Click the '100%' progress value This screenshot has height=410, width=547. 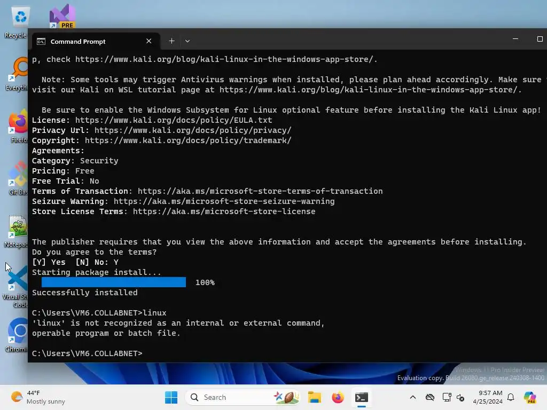(x=205, y=282)
